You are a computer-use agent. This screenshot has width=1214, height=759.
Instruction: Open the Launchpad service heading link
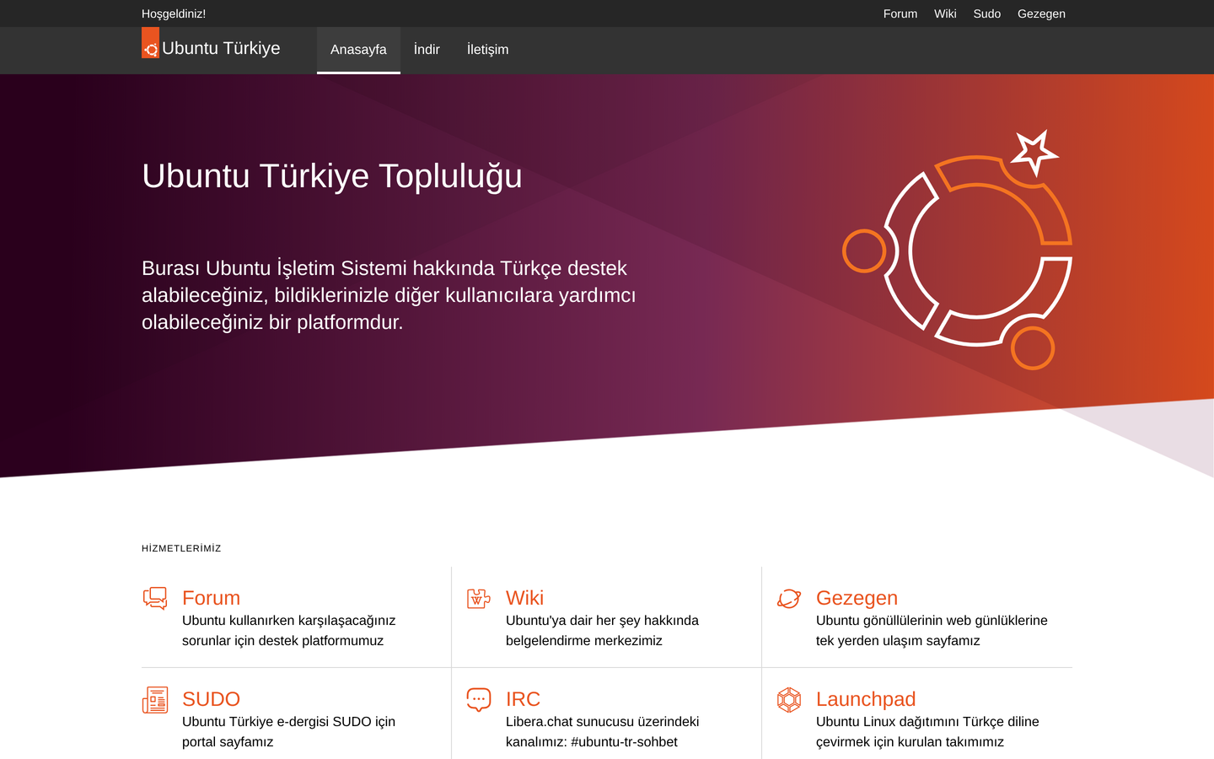tap(866, 699)
